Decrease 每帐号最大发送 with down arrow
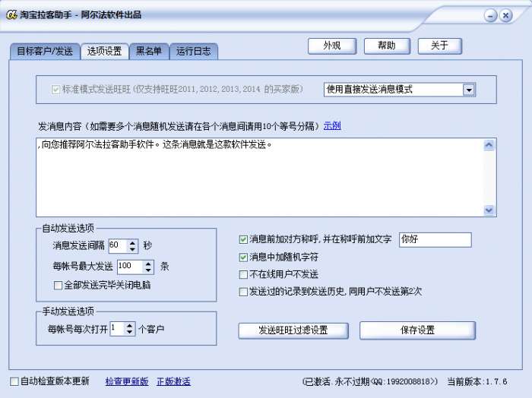 pos(148,270)
